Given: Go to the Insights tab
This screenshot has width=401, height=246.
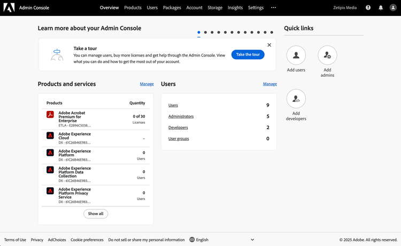Looking at the screenshot, I should click(x=235, y=7).
